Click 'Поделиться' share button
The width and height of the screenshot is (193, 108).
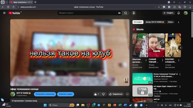click(116, 94)
